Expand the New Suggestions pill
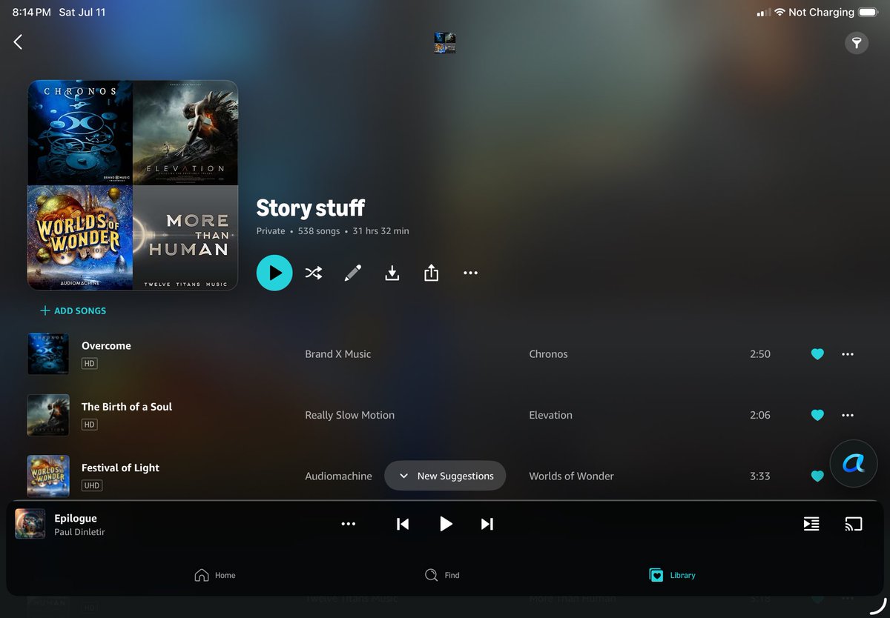Screen dimensions: 890x618 click(445, 476)
